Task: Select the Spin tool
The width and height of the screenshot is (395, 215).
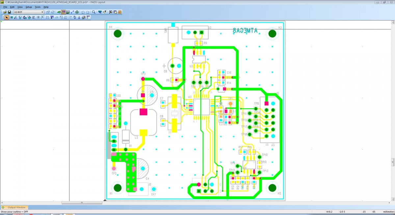Action: click(x=25, y=17)
